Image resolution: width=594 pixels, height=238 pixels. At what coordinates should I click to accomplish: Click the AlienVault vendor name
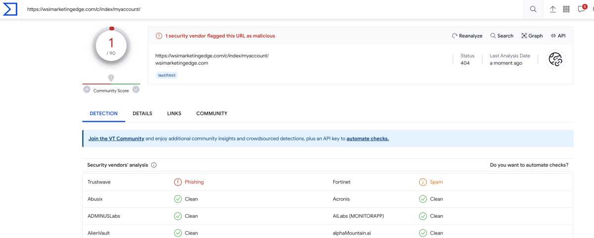pyautogui.click(x=99, y=233)
